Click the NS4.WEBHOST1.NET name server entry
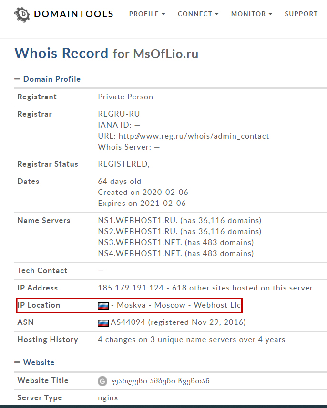The width and height of the screenshot is (327, 408). click(176, 253)
